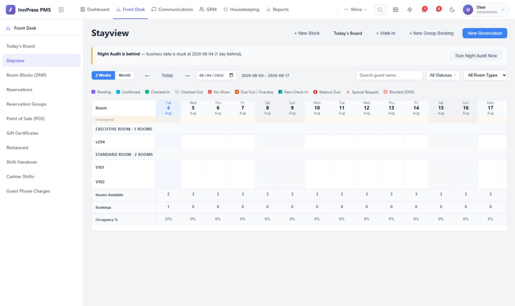Open Cashier Shifts in the sidebar
The image size is (515, 306).
41,177
